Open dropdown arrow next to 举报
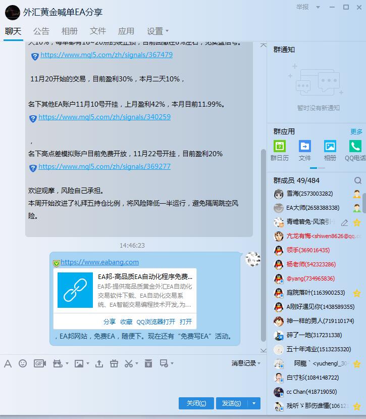This screenshot has height=419, width=366. (318, 7)
